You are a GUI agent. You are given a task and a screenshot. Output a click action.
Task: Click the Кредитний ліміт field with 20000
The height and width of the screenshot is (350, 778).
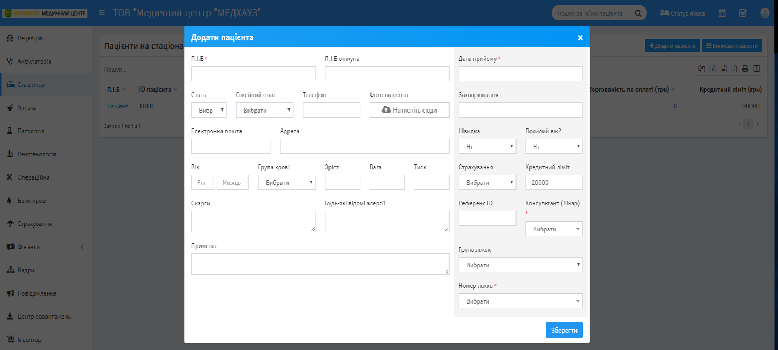click(x=554, y=182)
